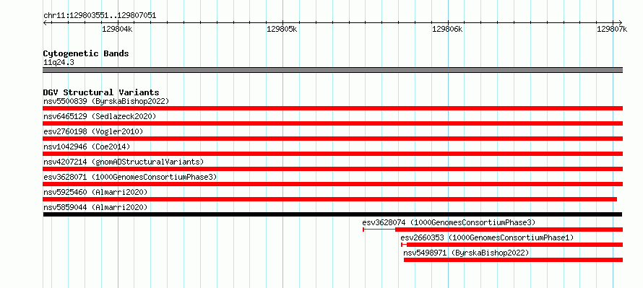The width and height of the screenshot is (643, 288).
Task: Open the nsv1042946 (Coe2014) label
Action: tap(87, 147)
